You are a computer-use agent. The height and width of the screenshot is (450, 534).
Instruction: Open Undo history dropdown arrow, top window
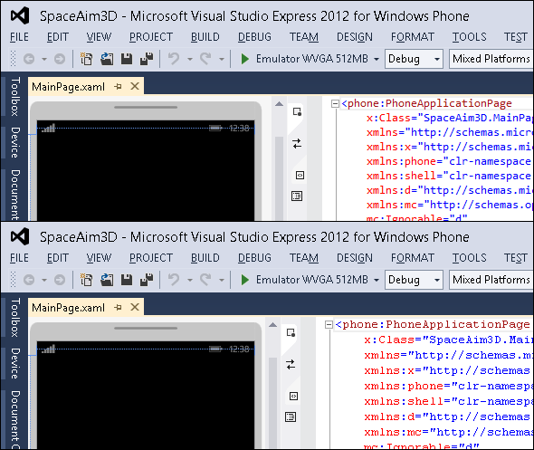click(190, 59)
